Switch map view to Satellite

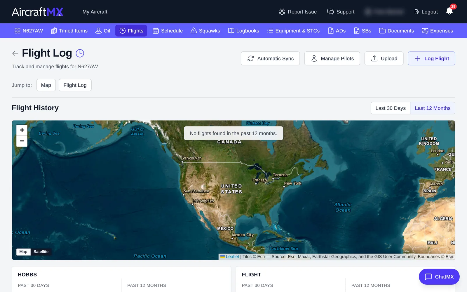41,252
